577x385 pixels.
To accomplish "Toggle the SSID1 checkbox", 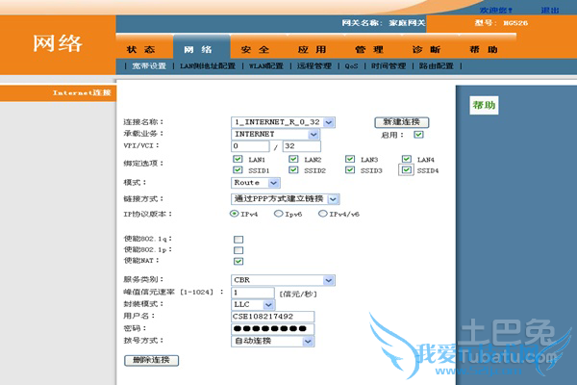I will pyautogui.click(x=238, y=169).
